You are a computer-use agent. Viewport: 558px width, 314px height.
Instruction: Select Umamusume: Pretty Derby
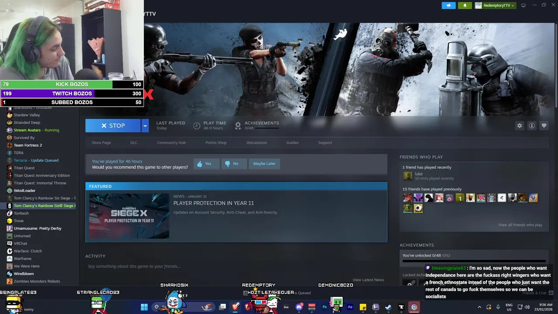(x=37, y=229)
